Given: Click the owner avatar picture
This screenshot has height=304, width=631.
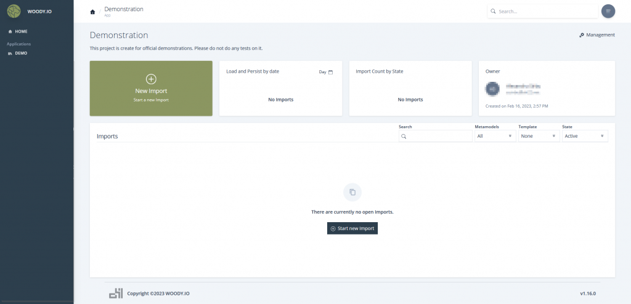Looking at the screenshot, I should (x=491, y=89).
